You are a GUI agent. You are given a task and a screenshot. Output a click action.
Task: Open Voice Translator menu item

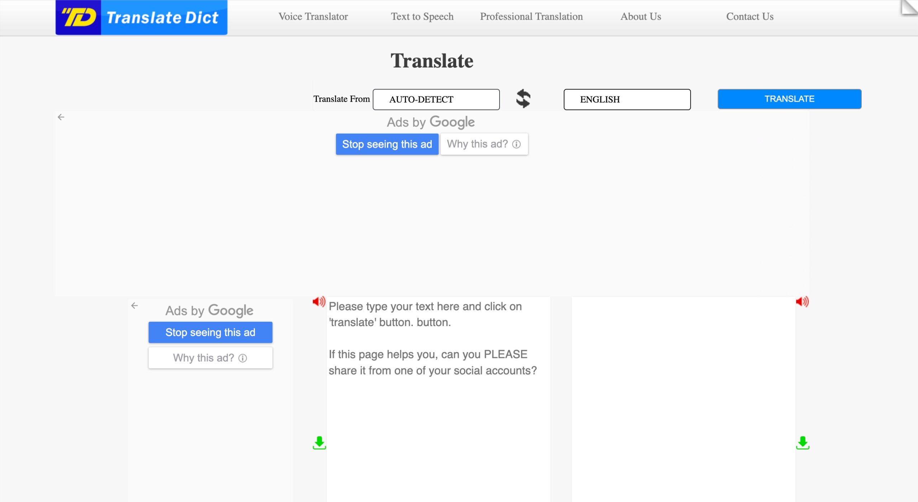click(313, 16)
